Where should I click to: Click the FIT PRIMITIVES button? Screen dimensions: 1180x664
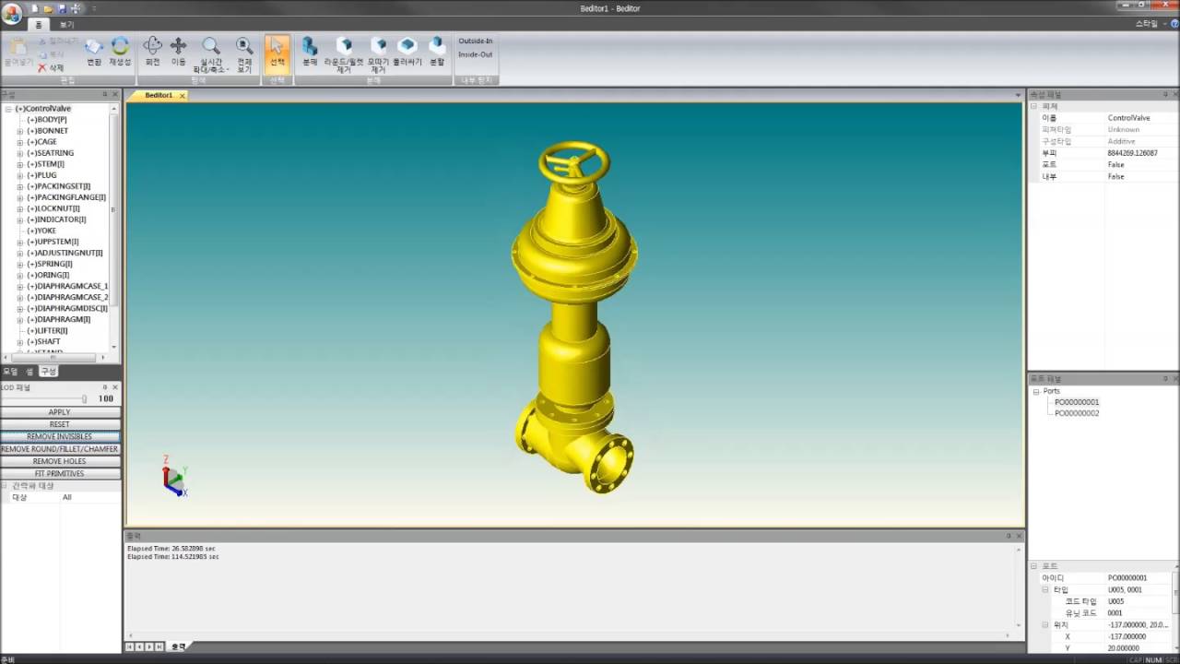pos(60,473)
